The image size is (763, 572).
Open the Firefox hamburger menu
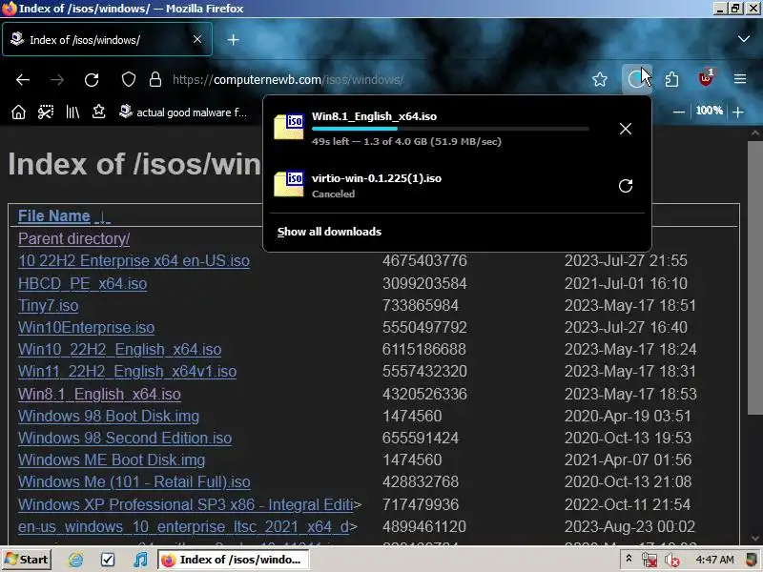point(740,79)
